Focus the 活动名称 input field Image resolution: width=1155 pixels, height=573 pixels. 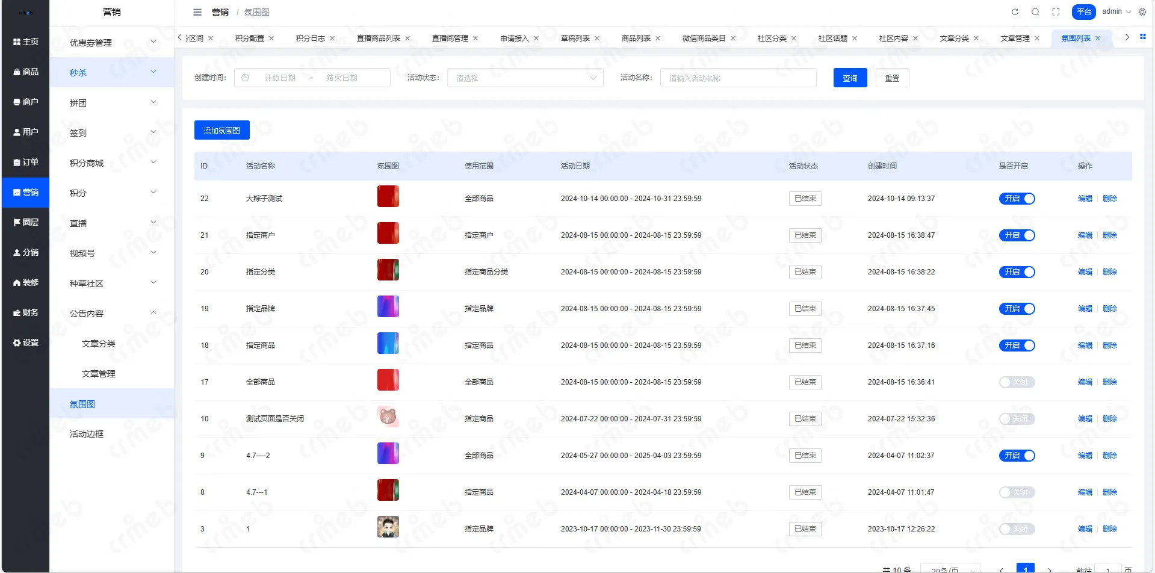(738, 78)
